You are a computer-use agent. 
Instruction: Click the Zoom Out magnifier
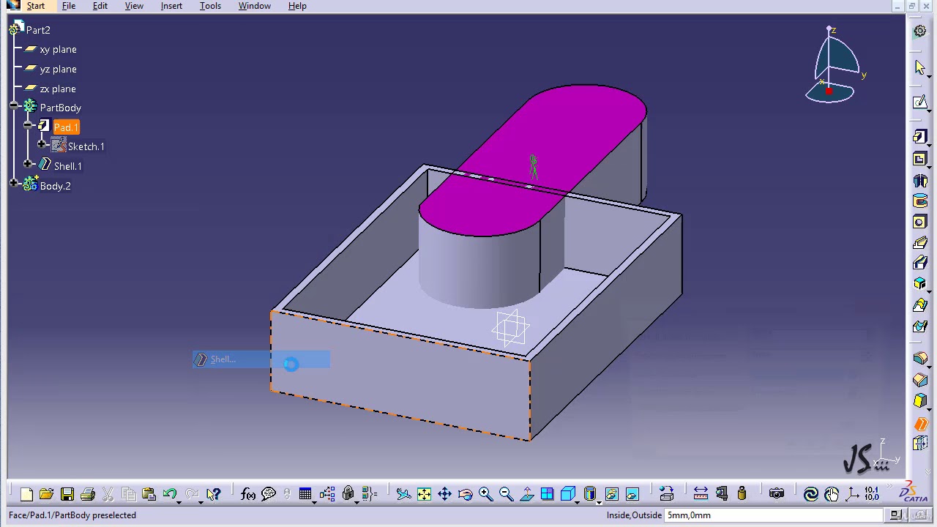(x=506, y=495)
